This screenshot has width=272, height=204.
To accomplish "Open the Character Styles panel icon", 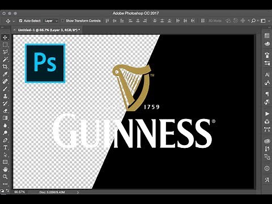I will (x=267, y=83).
